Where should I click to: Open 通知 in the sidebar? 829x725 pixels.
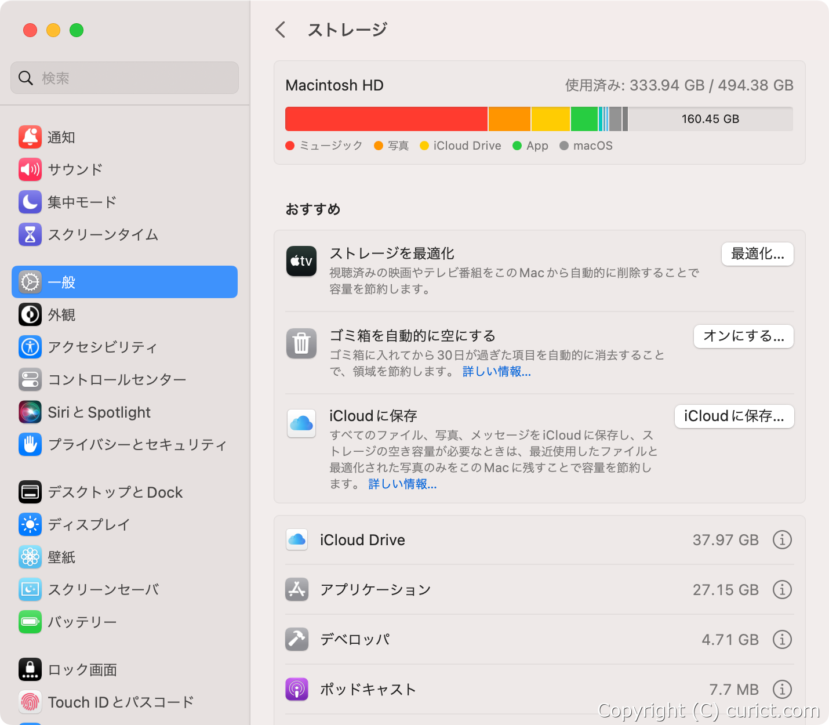click(125, 137)
